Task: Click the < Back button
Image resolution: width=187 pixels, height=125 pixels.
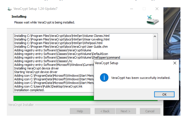Action: click(105, 111)
